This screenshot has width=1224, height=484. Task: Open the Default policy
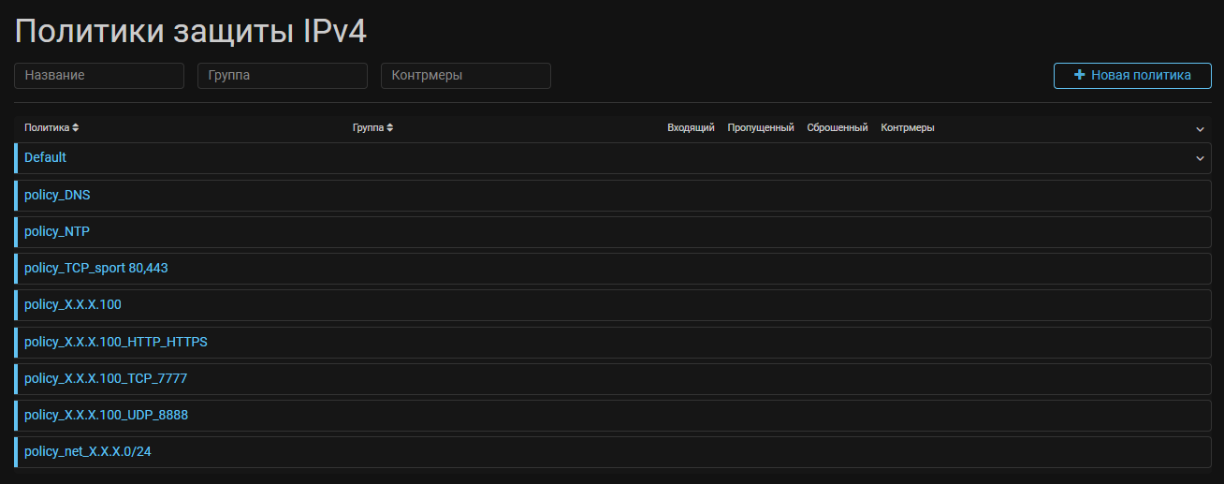pyautogui.click(x=45, y=158)
